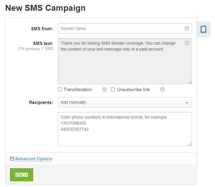The width and height of the screenshot is (215, 187).
Task: Click the SMS text area resize handle
Action: point(190,82)
